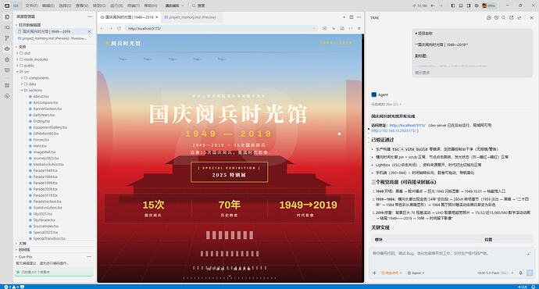Click the 192.168 network address link in chat
Viewport: 539px width, 289px height.
click(394, 130)
